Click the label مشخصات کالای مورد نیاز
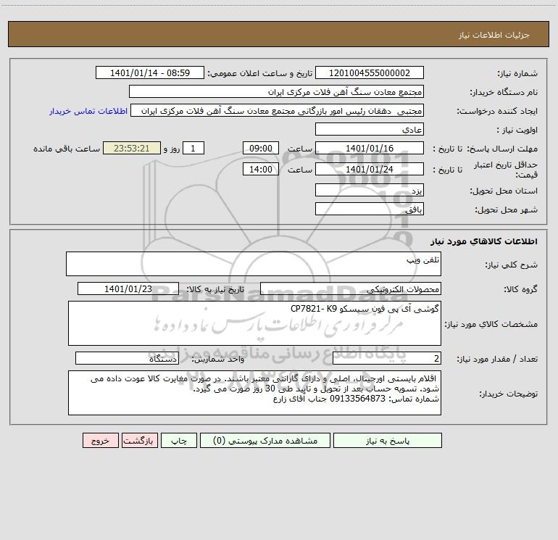This screenshot has height=540, width=558. pos(491,324)
